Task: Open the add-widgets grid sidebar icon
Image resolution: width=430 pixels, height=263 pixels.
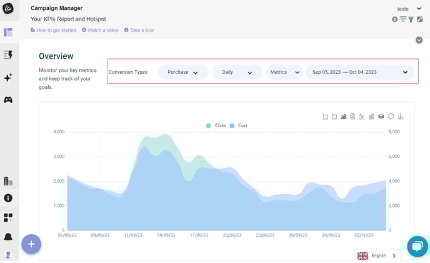Action: point(8,217)
